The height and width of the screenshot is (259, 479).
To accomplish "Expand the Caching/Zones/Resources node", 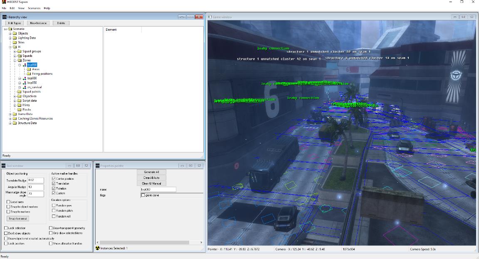I will (10, 118).
